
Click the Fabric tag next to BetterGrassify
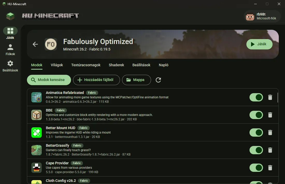(77, 146)
